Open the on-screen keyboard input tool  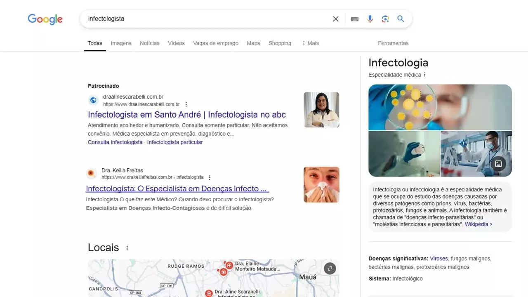pos(355,19)
